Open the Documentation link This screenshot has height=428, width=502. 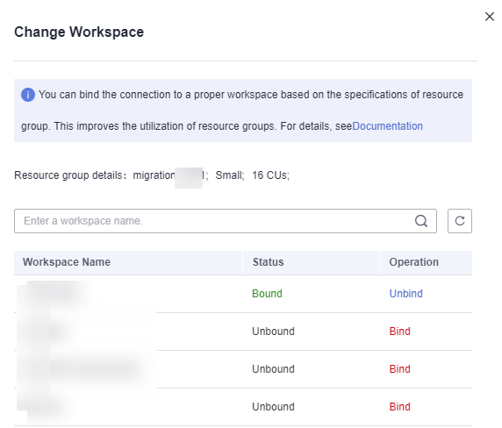tap(387, 126)
